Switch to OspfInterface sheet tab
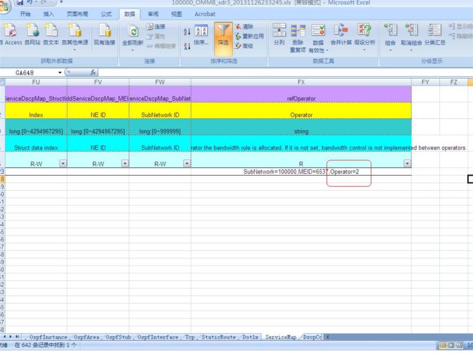 pyautogui.click(x=158, y=337)
